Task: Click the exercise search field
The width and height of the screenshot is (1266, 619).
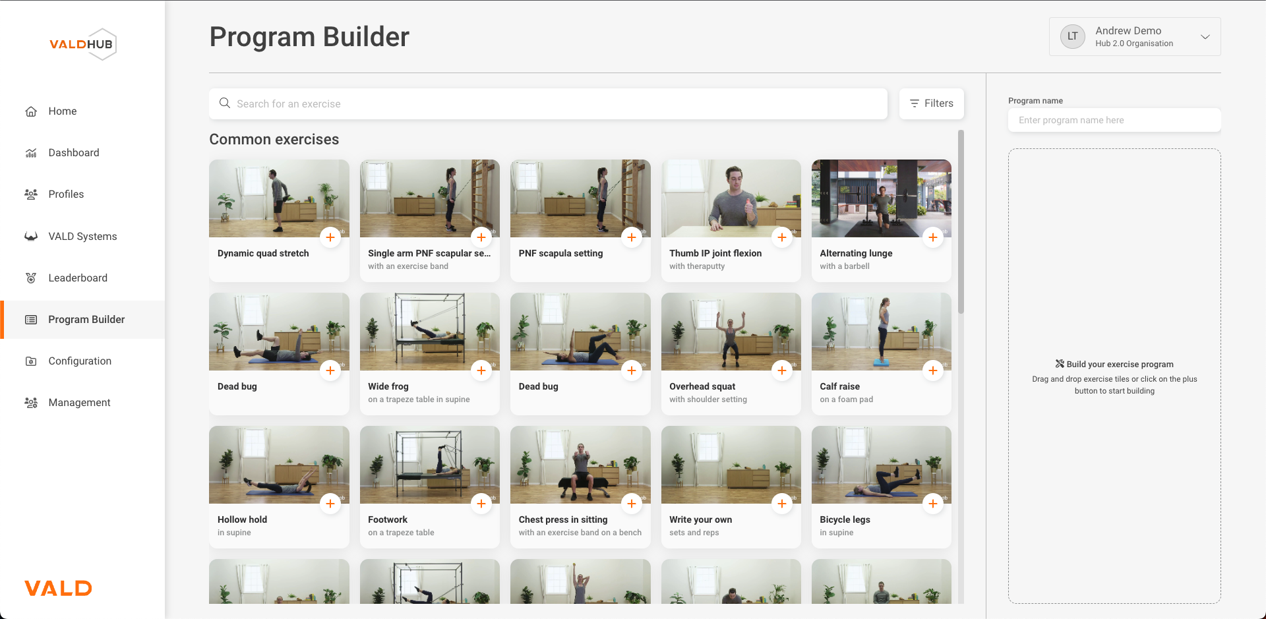Action: point(548,103)
